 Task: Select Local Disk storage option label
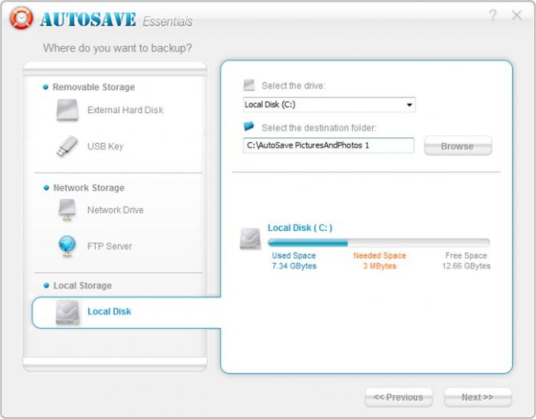tap(109, 311)
